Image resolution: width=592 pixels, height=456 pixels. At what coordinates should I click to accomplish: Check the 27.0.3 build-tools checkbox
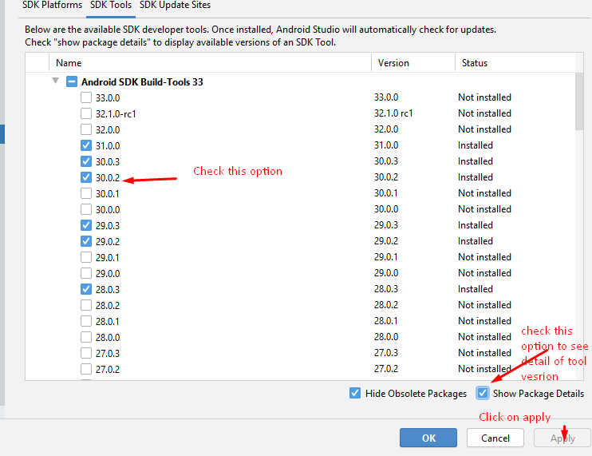tap(86, 353)
